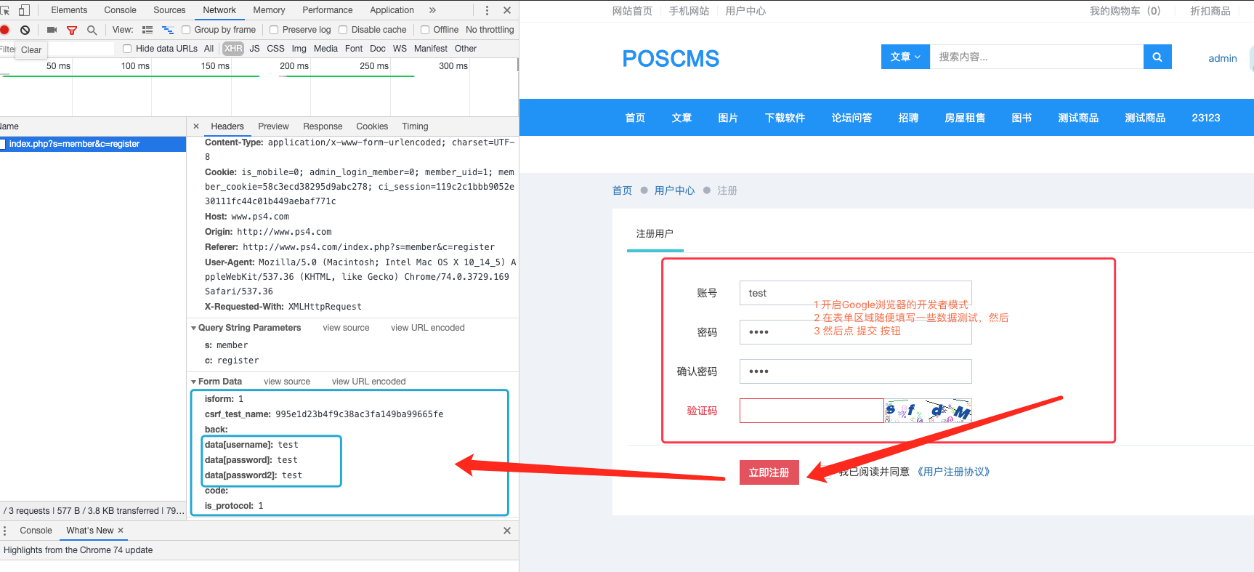Viewport: 1254px width, 572px height.
Task: Open the Timing tab
Action: click(x=415, y=126)
